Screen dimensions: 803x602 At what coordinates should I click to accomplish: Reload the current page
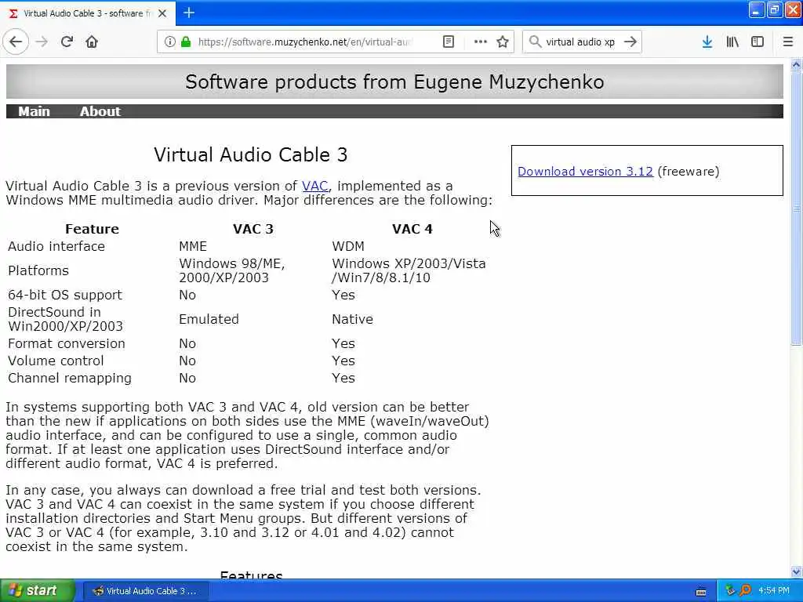[67, 42]
